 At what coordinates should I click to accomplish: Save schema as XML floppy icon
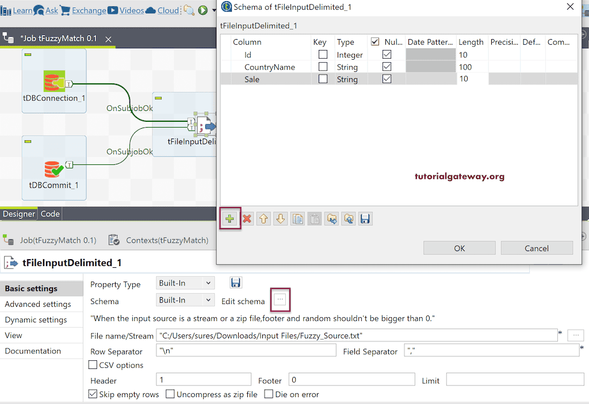(365, 219)
